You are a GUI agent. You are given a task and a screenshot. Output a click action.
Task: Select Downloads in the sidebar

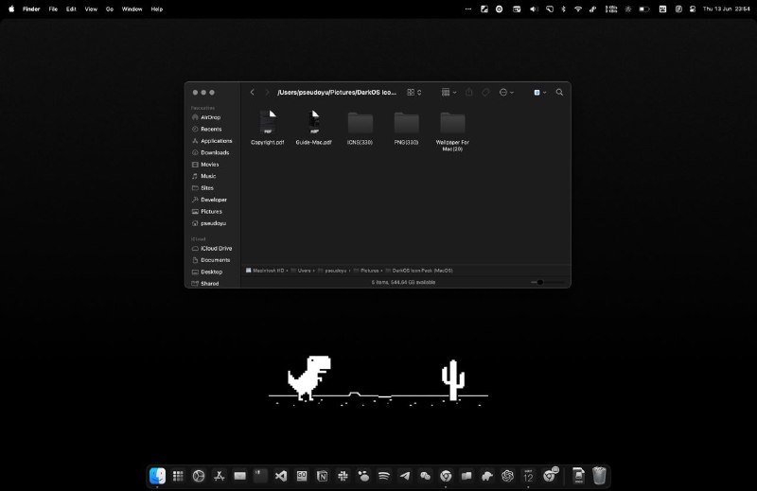[x=215, y=152]
